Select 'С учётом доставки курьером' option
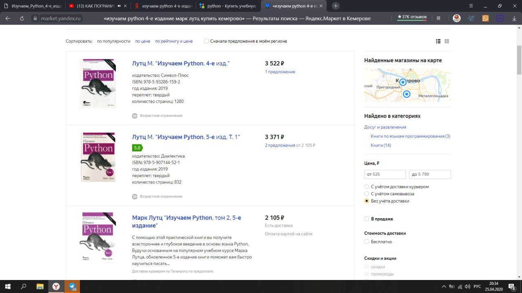 point(367,186)
